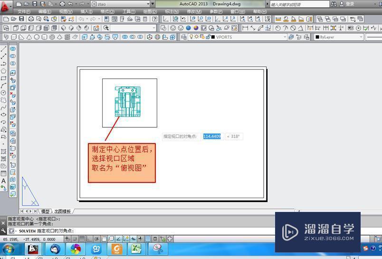
Task: Go to first layout tab arrow
Action: tap(22, 211)
